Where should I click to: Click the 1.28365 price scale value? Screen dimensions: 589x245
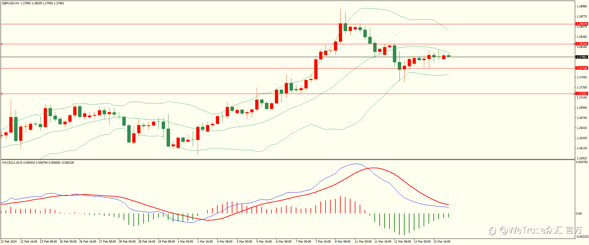[582, 37]
